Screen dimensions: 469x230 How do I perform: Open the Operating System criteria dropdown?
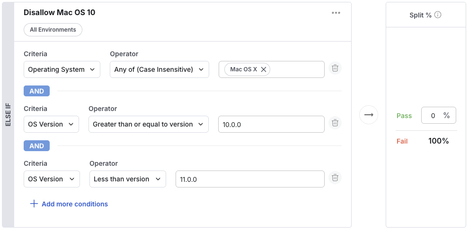click(62, 69)
